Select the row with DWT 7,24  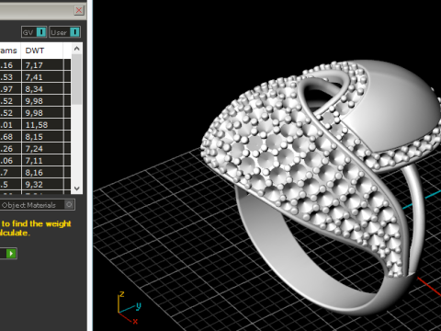[35, 149]
